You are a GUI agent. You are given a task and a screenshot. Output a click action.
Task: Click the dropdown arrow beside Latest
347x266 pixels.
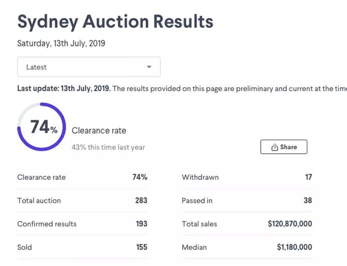149,67
